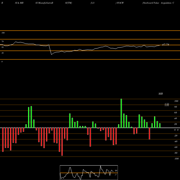180x180 pixels.
Task: Click the MR axis label -100
Action: click(176, 159)
